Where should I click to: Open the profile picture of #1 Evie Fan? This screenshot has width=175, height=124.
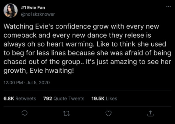pyautogui.click(x=10, y=11)
